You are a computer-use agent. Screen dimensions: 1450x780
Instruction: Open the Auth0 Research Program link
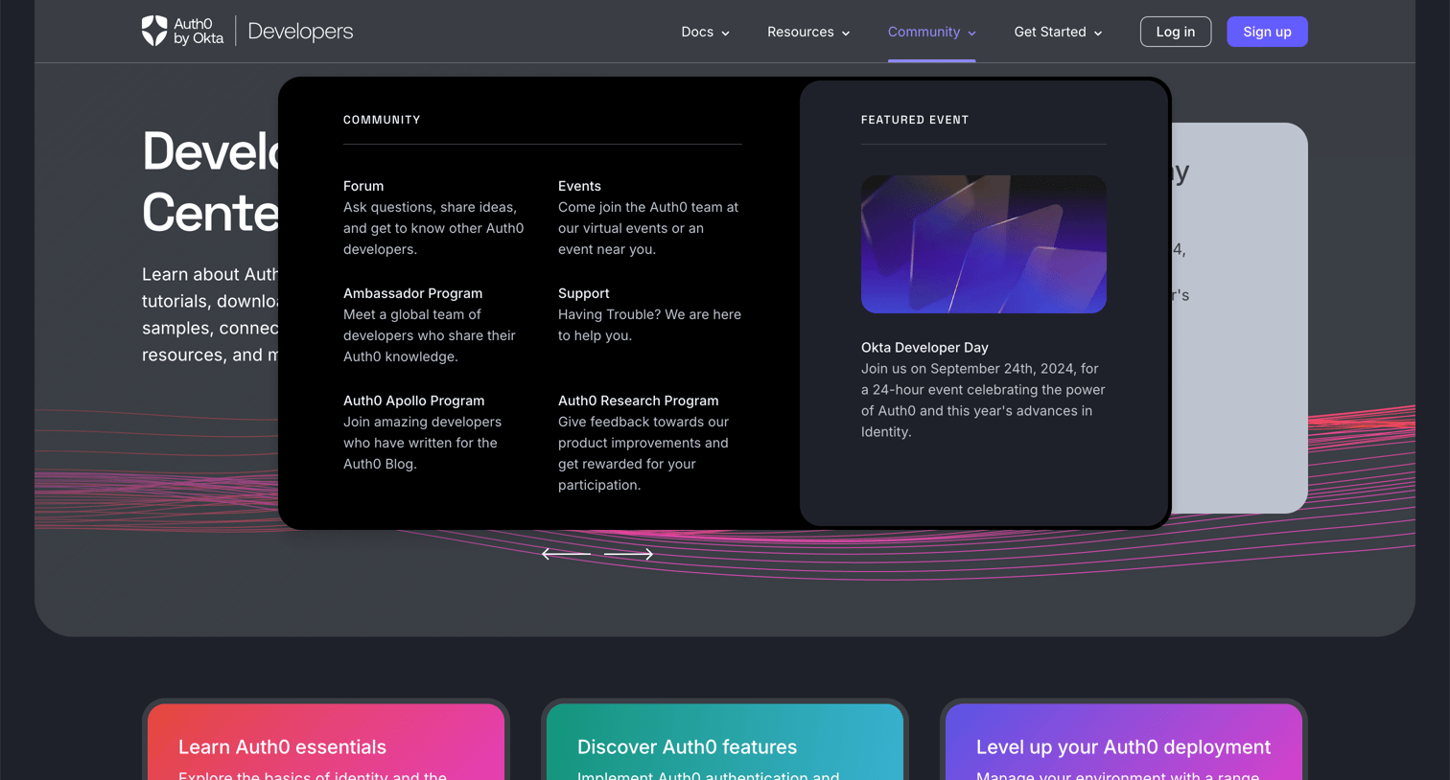tap(638, 401)
